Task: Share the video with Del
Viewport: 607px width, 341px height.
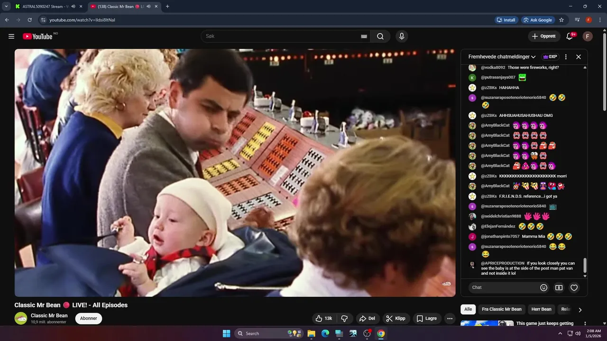Action: 368,318
